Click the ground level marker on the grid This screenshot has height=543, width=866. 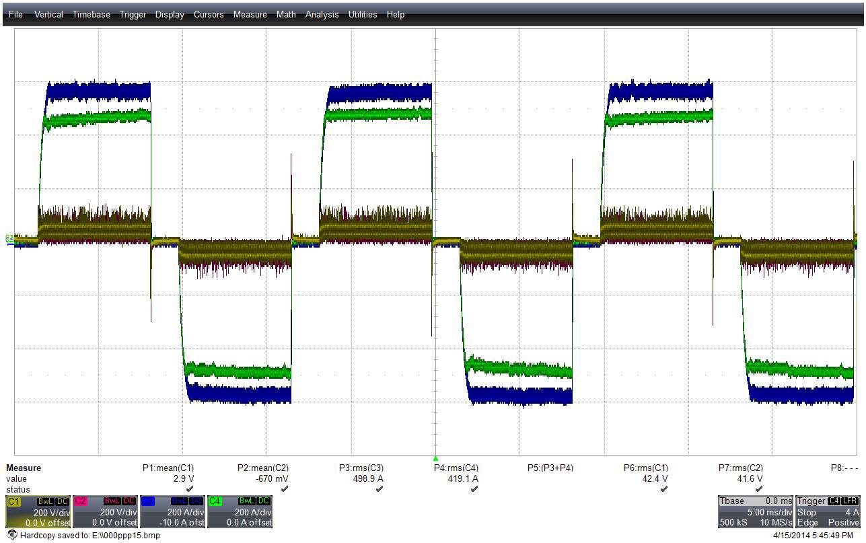point(9,238)
